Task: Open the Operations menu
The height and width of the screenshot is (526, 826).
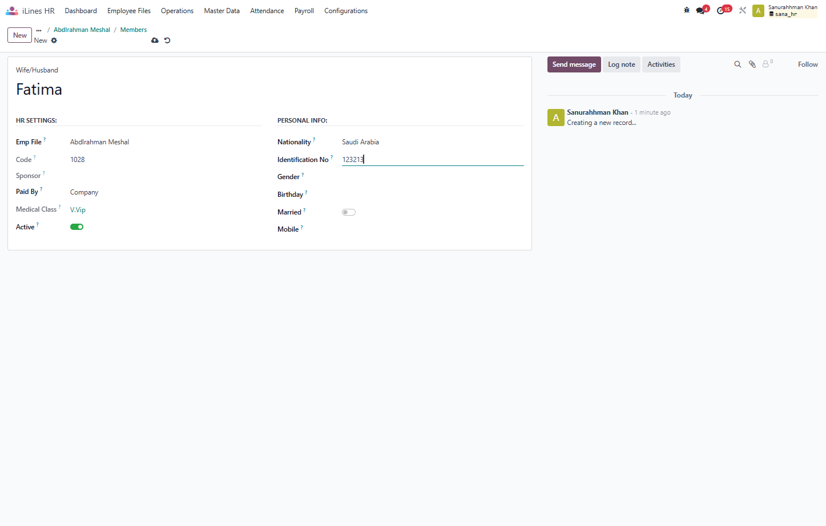Action: coord(177,11)
